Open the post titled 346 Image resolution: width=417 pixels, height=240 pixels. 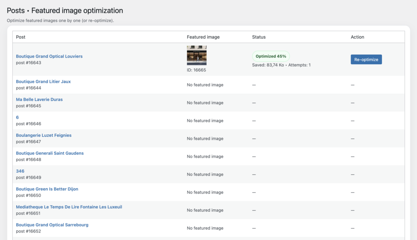pos(20,171)
